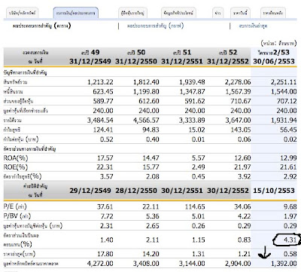The height and width of the screenshot is (272, 301).
Task: Click total liabilities value 1,544.00
Action: tap(284, 92)
